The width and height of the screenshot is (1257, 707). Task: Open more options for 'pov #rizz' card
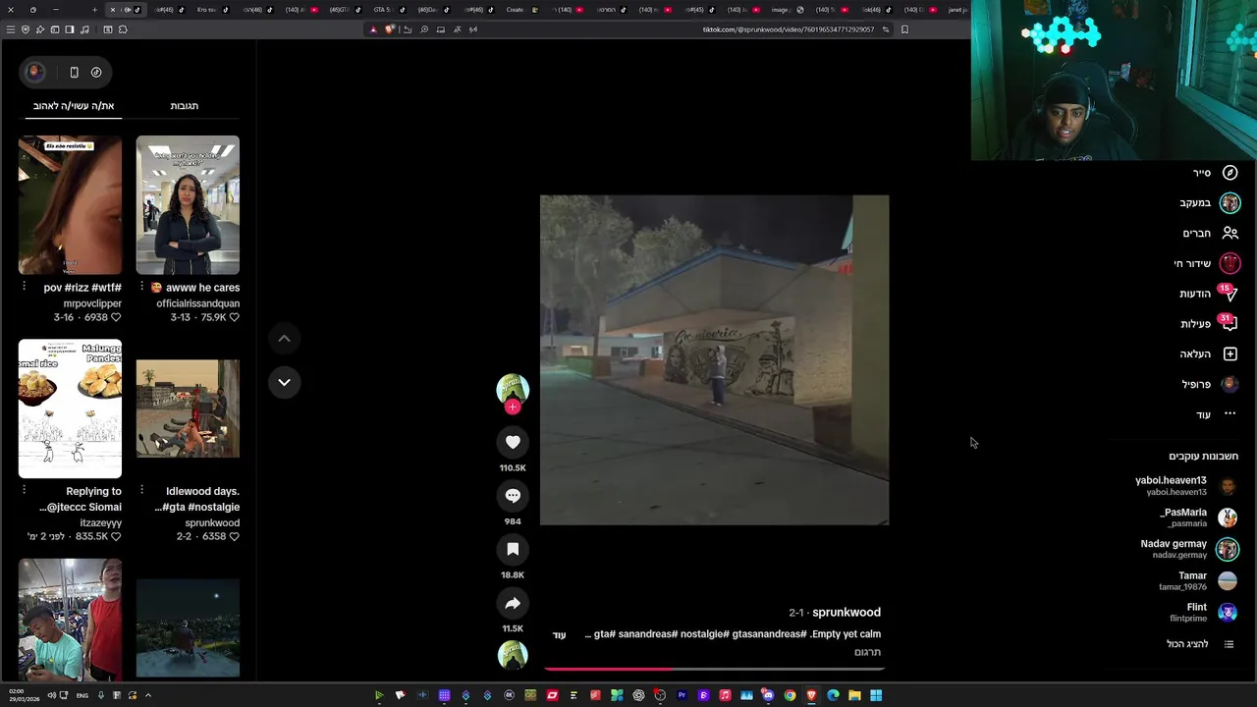tap(24, 287)
